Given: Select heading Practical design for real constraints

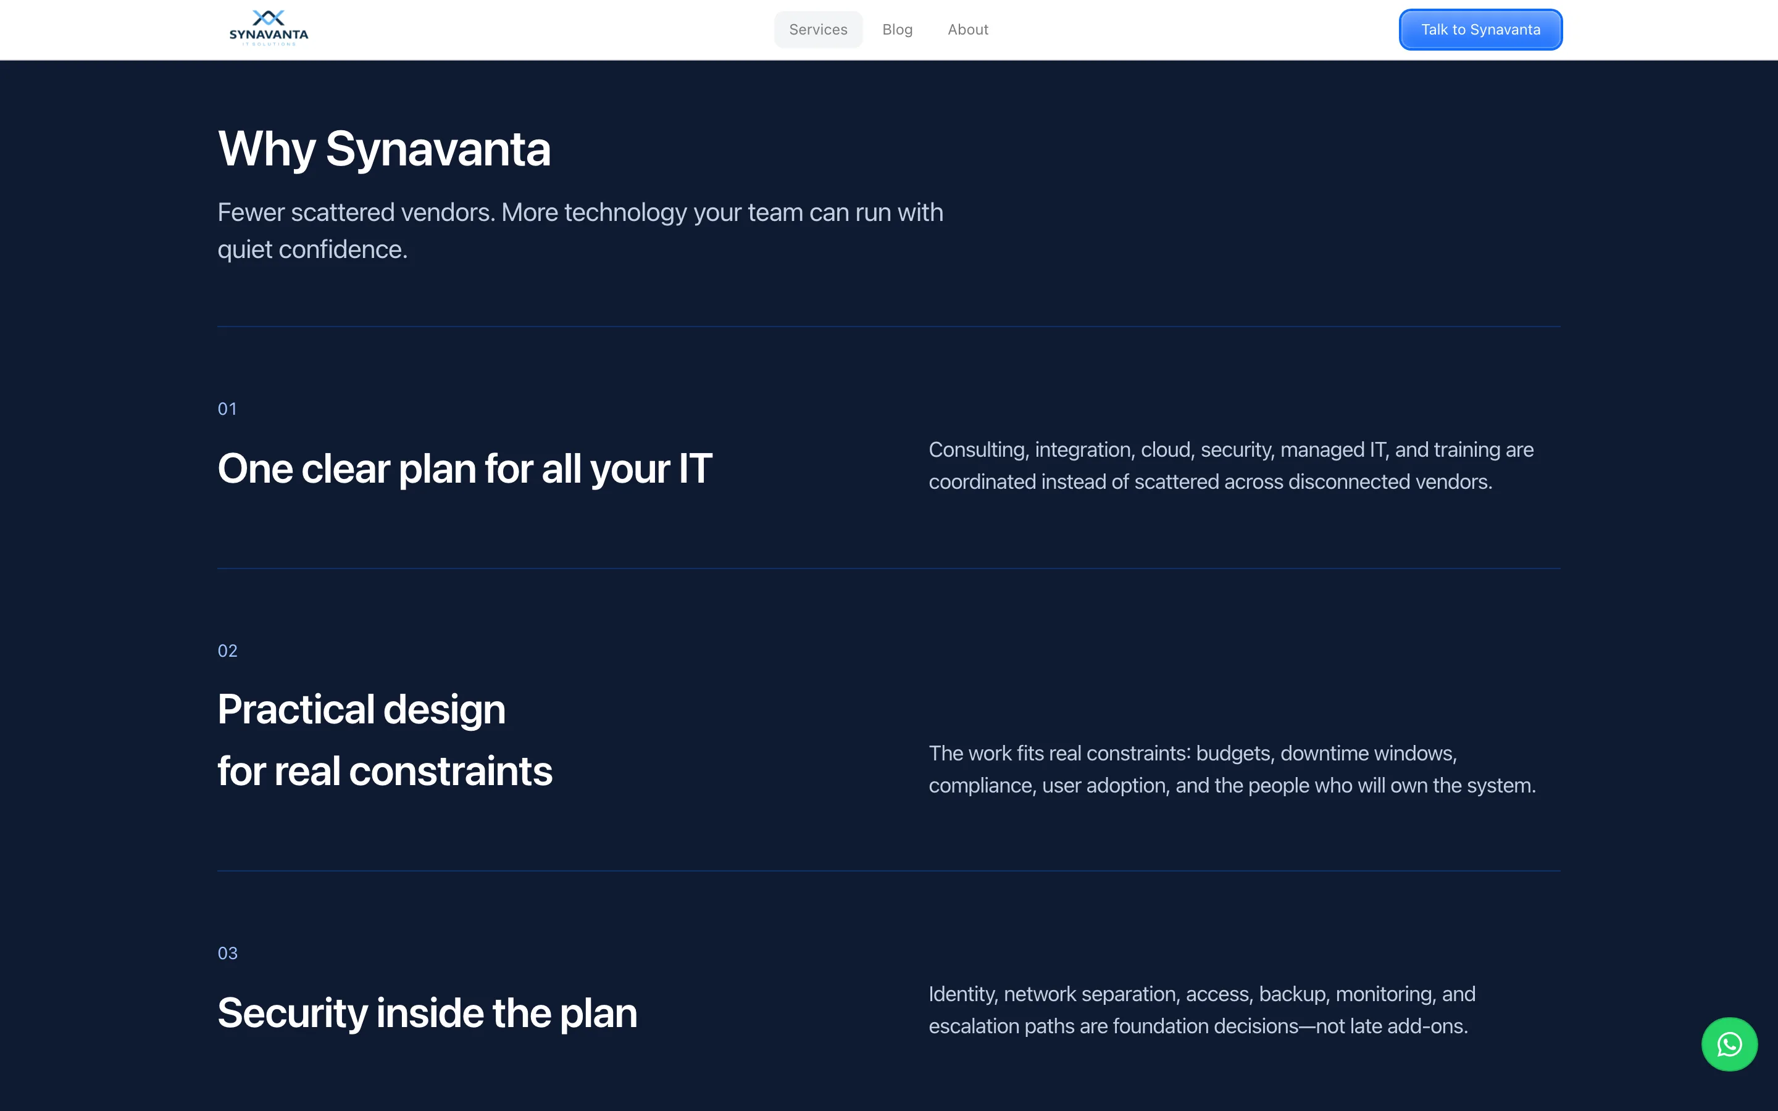Looking at the screenshot, I should [x=385, y=740].
